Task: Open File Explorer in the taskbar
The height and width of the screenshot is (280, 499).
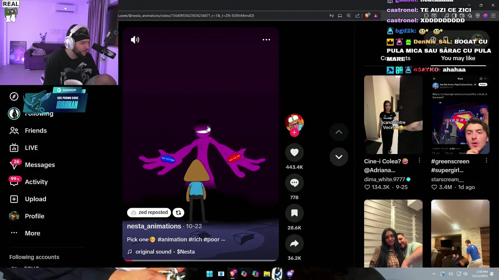Action: point(267,274)
